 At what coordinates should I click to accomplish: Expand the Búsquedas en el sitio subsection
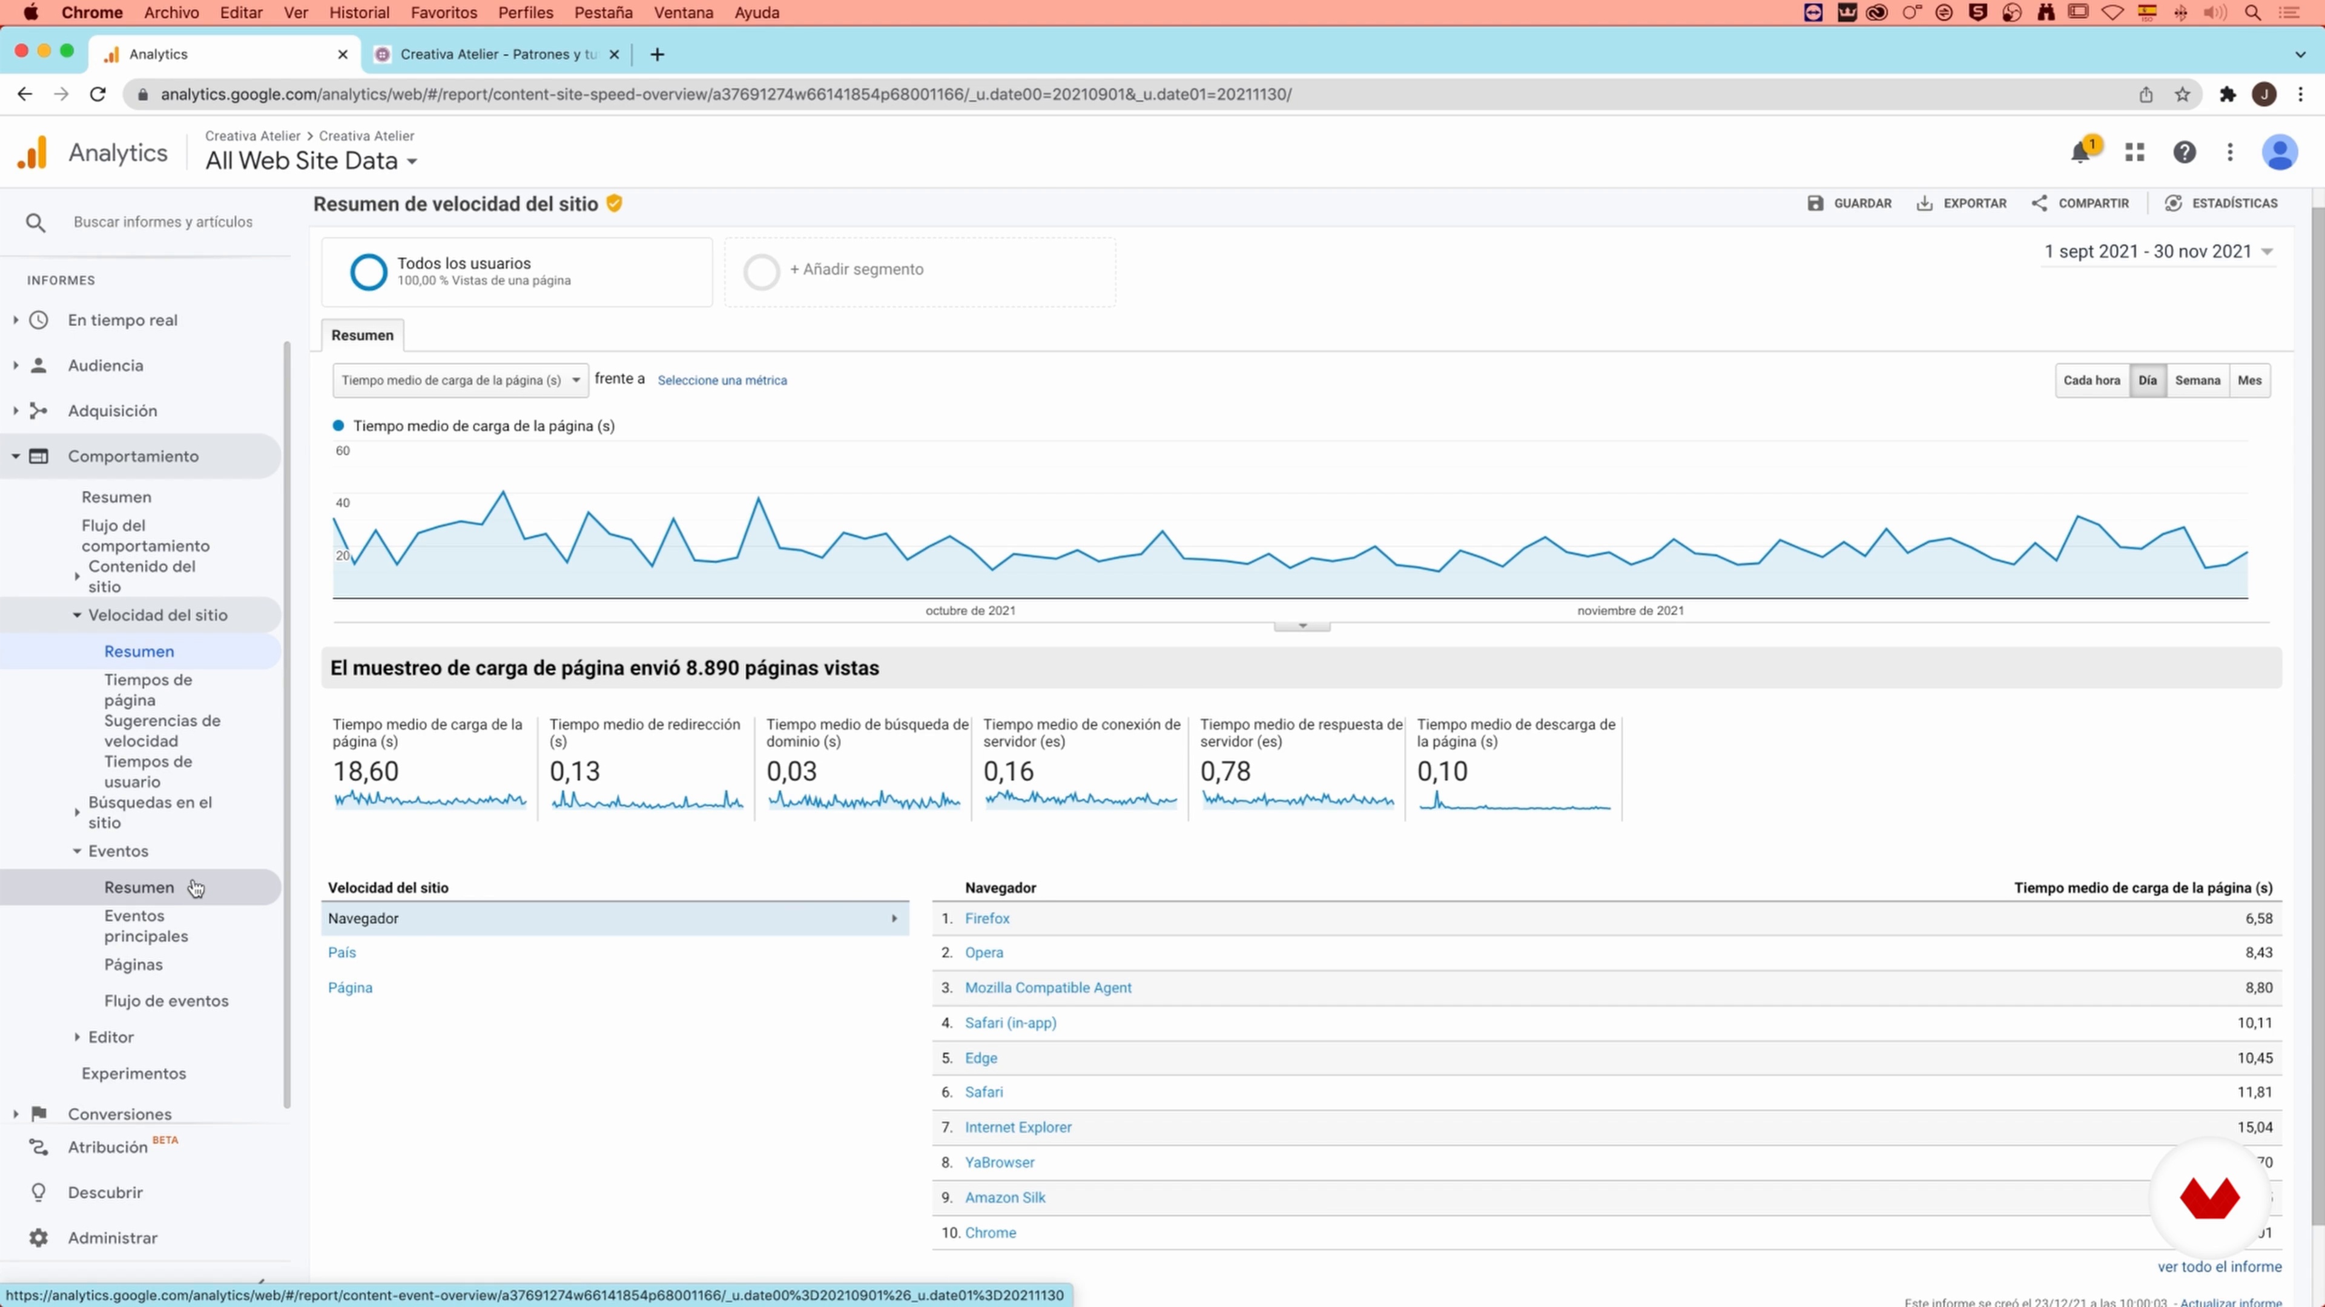pyautogui.click(x=77, y=813)
